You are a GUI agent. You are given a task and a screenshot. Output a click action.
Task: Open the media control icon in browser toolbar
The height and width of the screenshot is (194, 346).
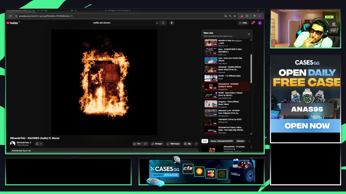tap(254, 16)
